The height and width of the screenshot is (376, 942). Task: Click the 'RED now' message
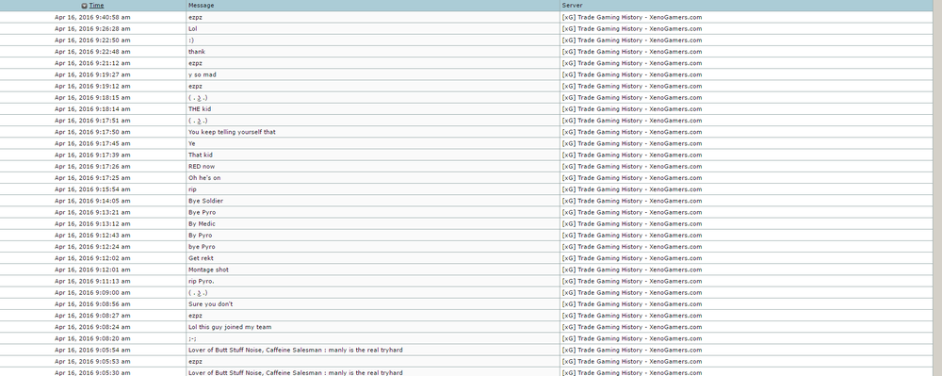202,167
